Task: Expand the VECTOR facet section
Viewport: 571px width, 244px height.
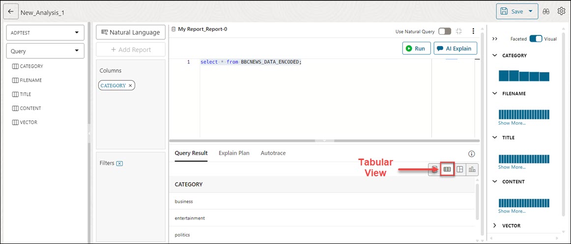Action: click(495, 226)
